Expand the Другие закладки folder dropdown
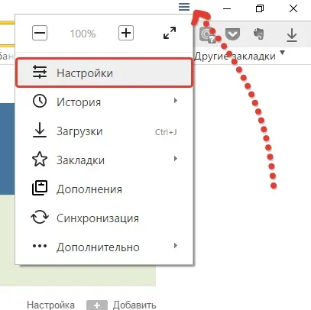Screen dimensions: 311x310 (x=282, y=53)
